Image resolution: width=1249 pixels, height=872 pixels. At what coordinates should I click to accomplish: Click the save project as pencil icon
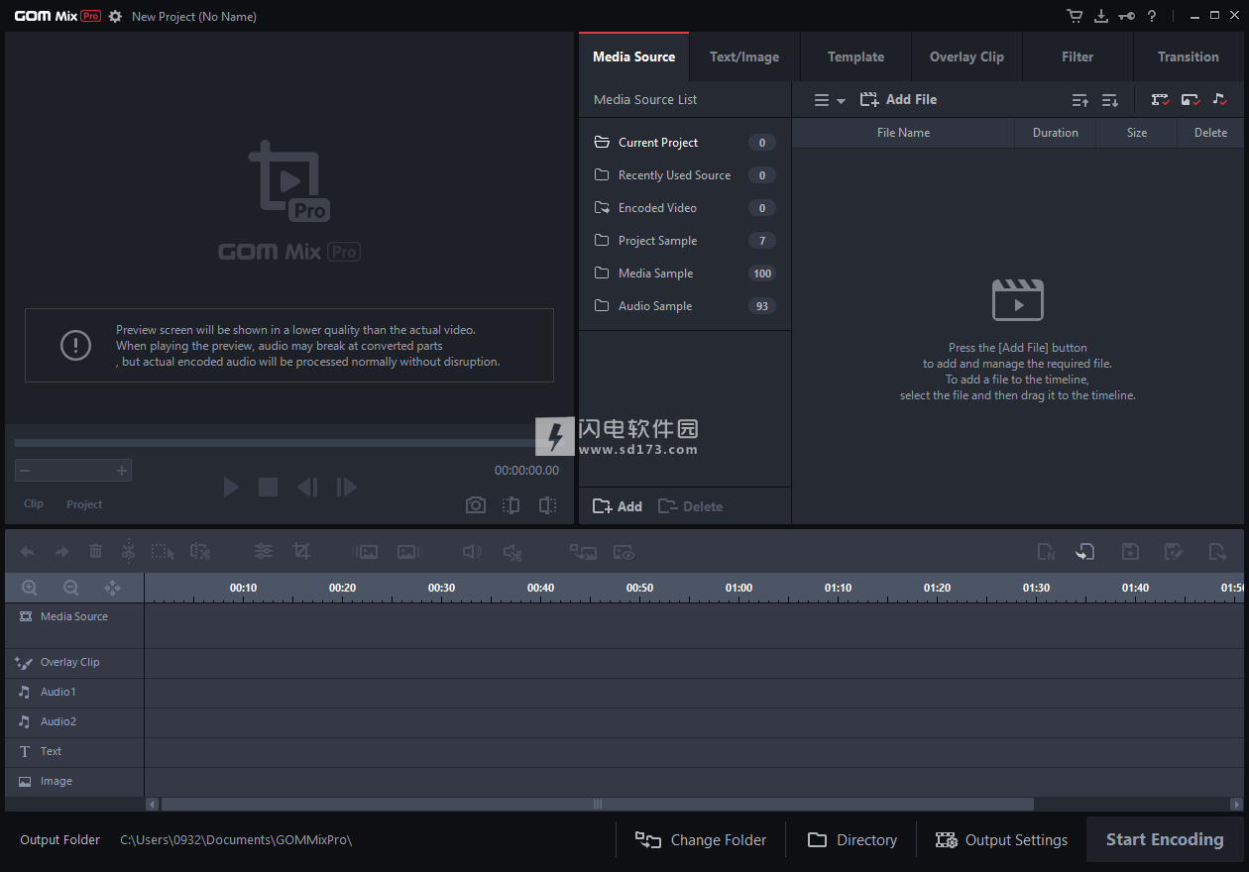coord(1175,552)
